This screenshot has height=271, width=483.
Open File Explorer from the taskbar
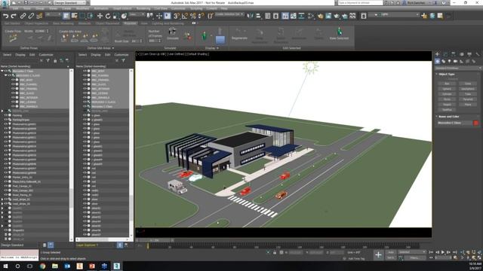click(x=55, y=266)
